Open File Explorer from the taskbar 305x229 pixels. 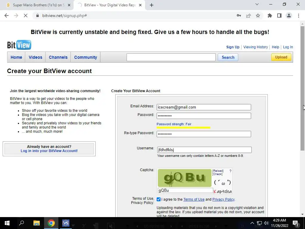click(36, 223)
